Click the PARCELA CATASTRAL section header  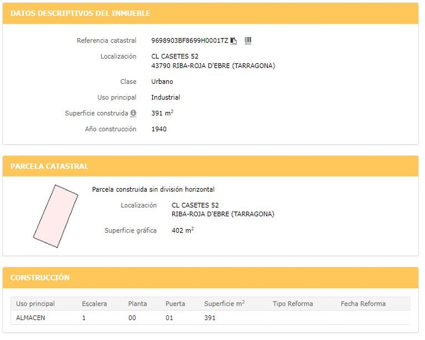click(x=49, y=166)
